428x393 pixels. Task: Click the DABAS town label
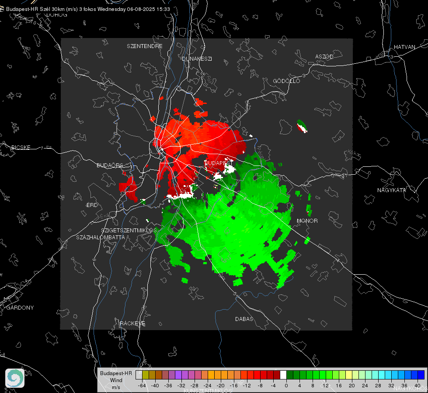[244, 319]
